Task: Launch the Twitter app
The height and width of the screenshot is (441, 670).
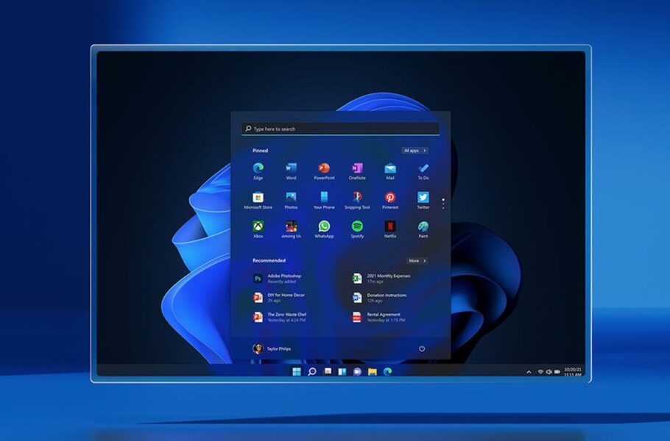Action: coord(423,201)
